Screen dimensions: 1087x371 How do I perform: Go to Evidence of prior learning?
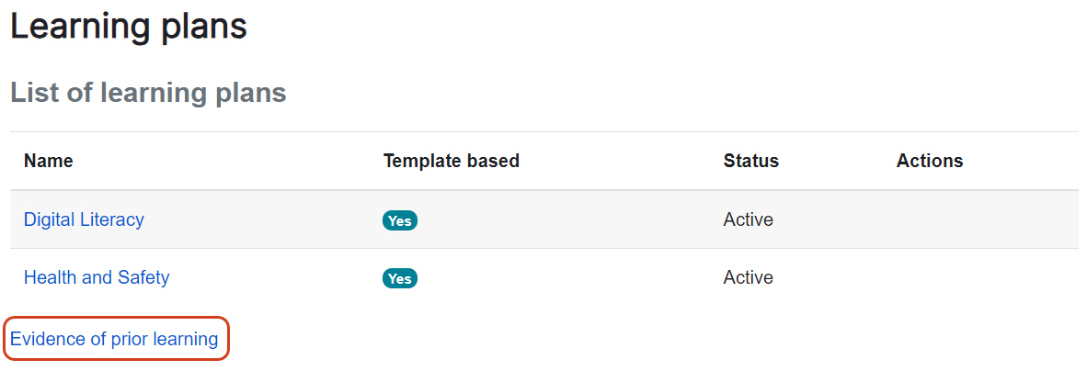(x=114, y=339)
